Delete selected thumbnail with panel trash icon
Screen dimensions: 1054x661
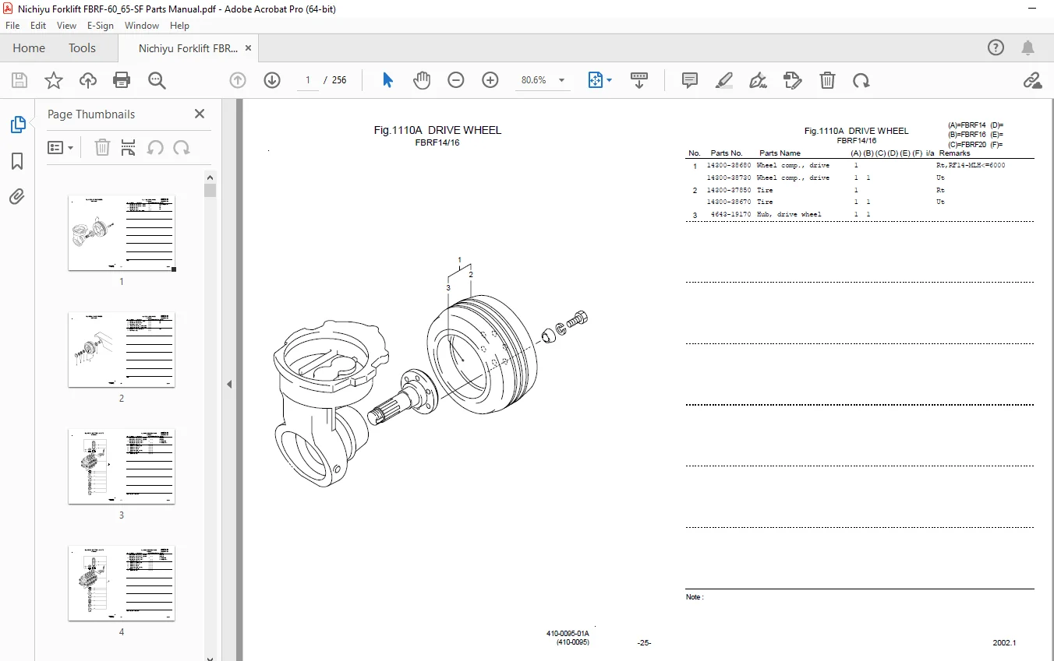102,147
